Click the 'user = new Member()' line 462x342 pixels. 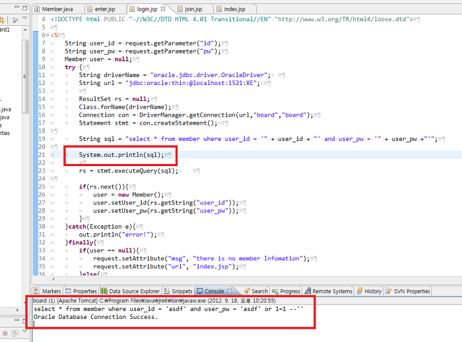[129, 194]
